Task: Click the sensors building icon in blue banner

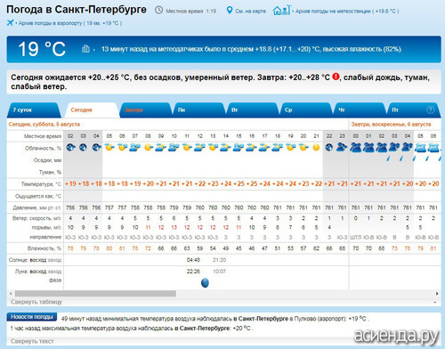Action: 85,48
